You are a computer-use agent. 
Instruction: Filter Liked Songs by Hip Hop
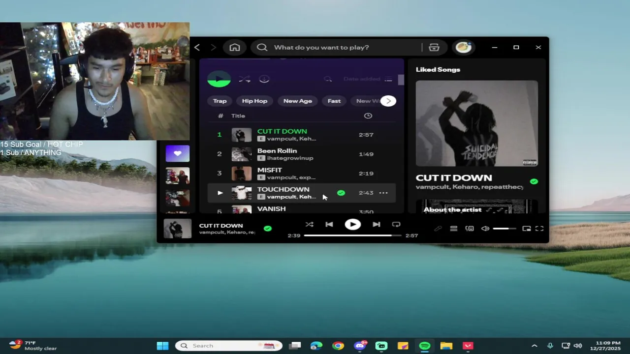coord(254,101)
